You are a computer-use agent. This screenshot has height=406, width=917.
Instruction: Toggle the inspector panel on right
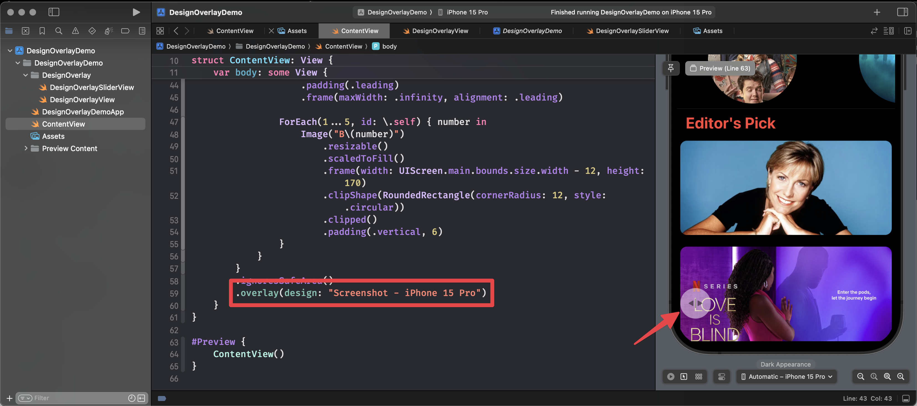[x=902, y=12]
